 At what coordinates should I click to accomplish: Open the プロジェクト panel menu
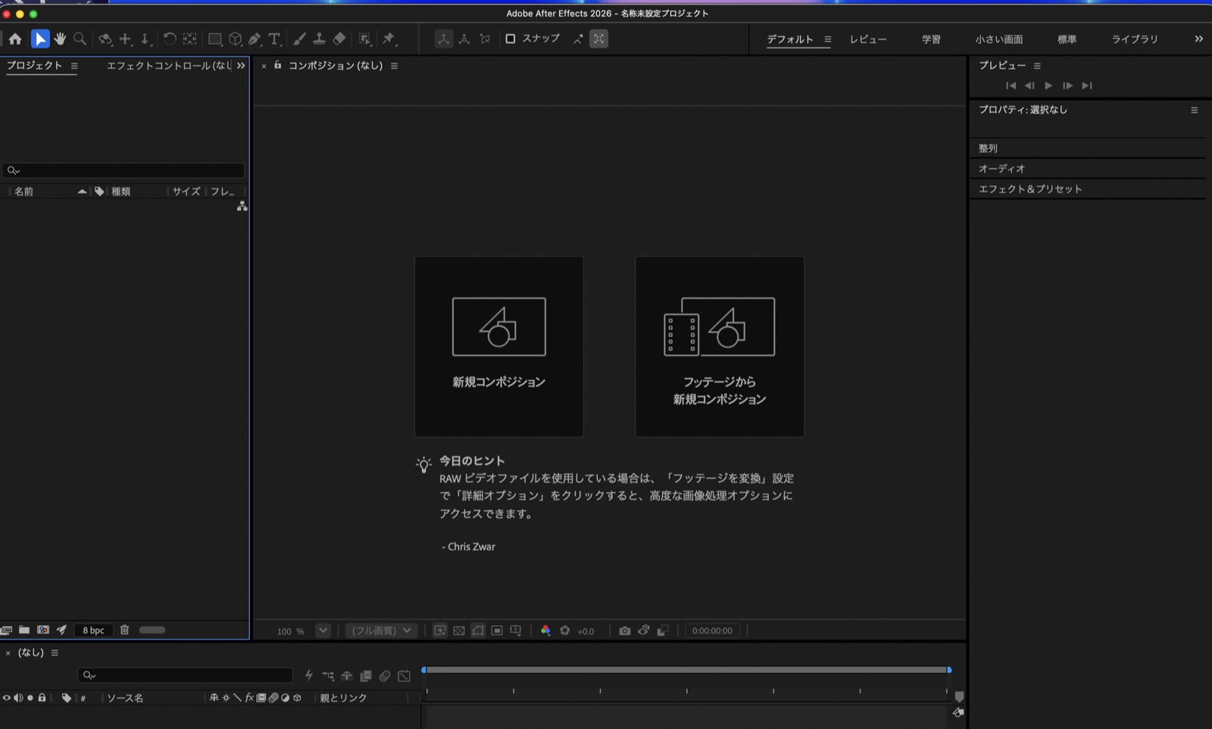[x=74, y=66]
